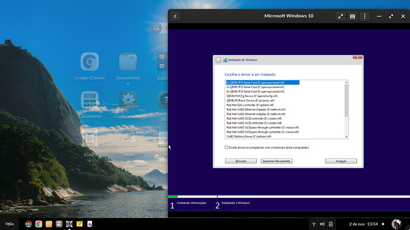Open the keyboard shortcuts menu in Boxes
Screen dimensions: 410x230
(352, 16)
